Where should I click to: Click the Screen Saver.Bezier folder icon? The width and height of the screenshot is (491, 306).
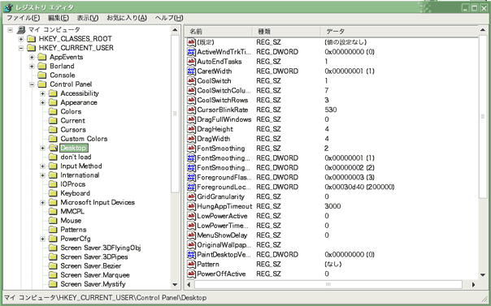click(53, 266)
